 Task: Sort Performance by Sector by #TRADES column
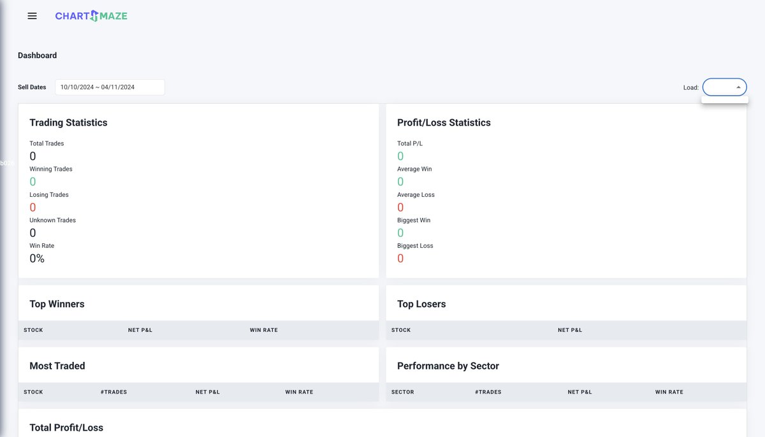click(x=488, y=392)
